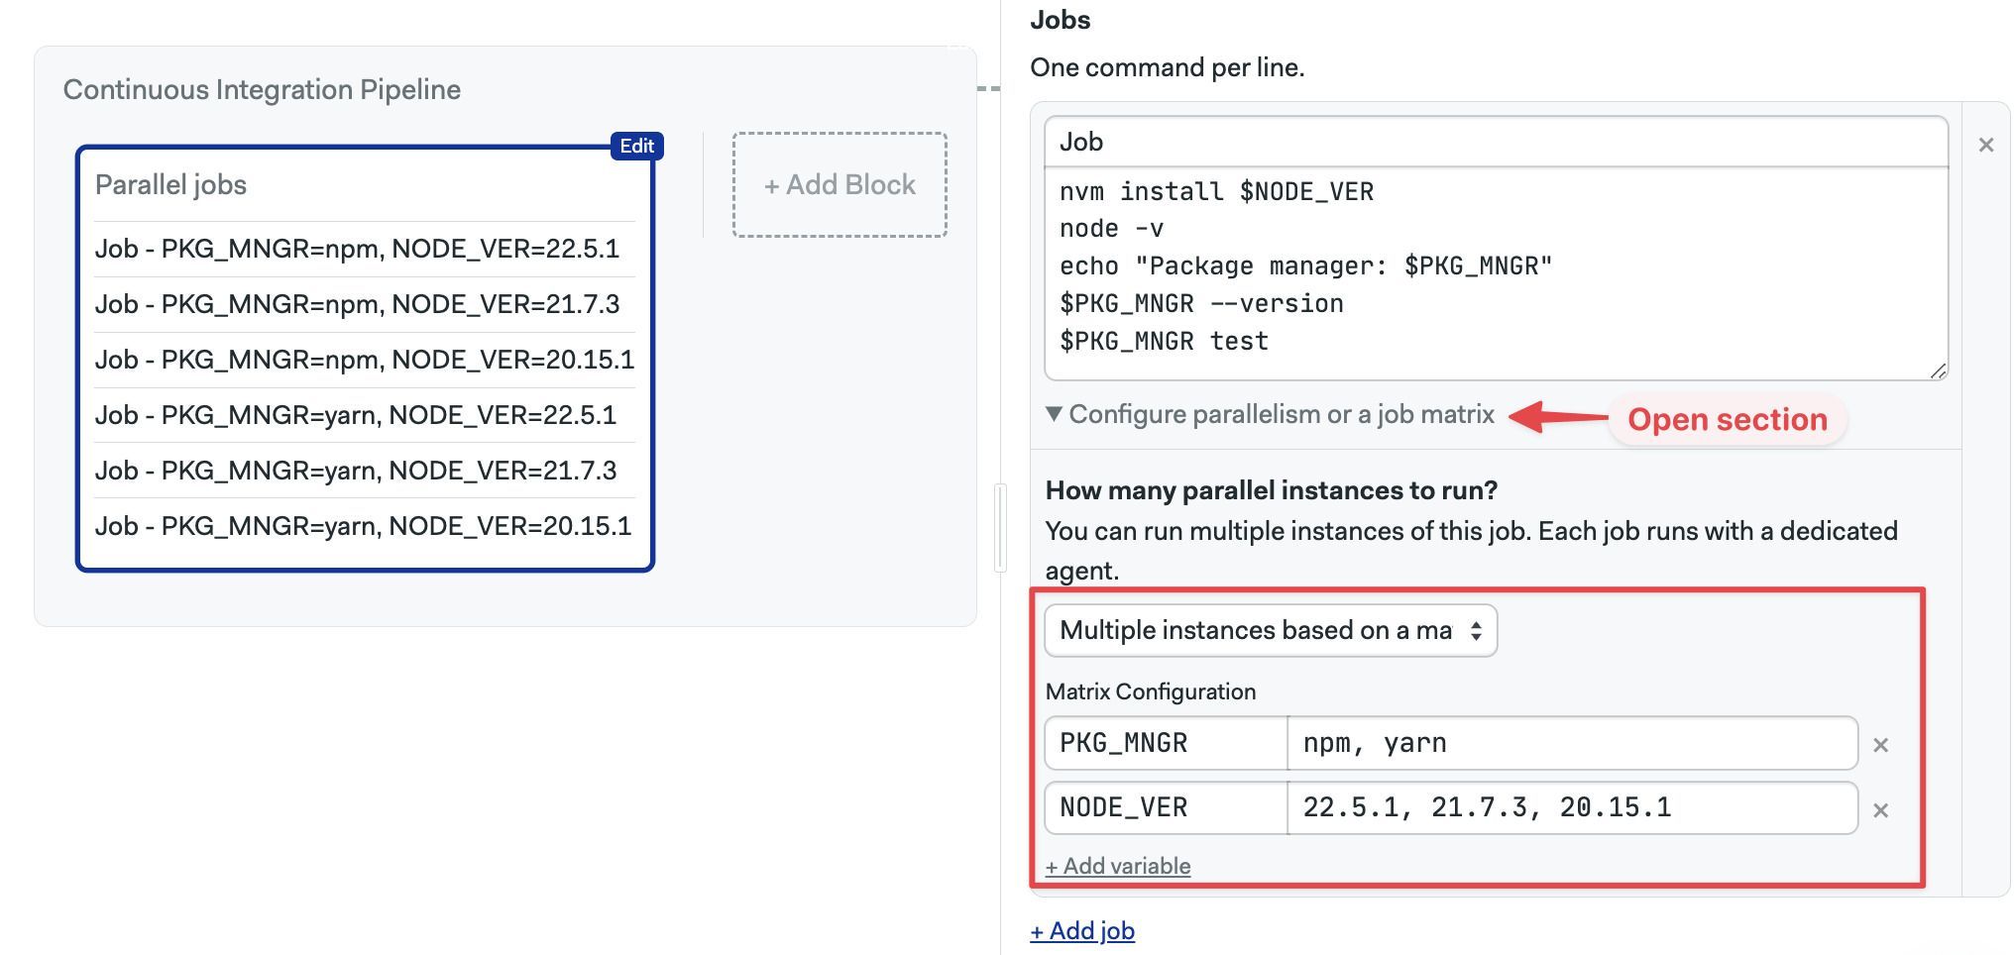Delete the PKG_MNGR matrix variable row

[1880, 745]
